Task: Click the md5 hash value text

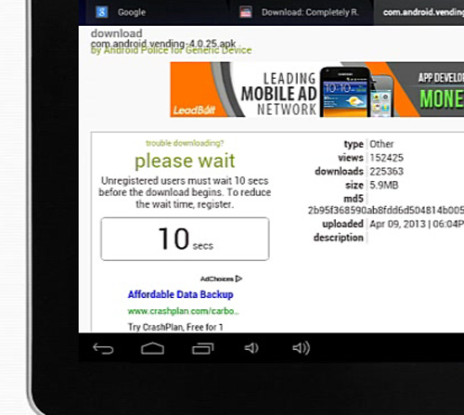Action: click(386, 210)
